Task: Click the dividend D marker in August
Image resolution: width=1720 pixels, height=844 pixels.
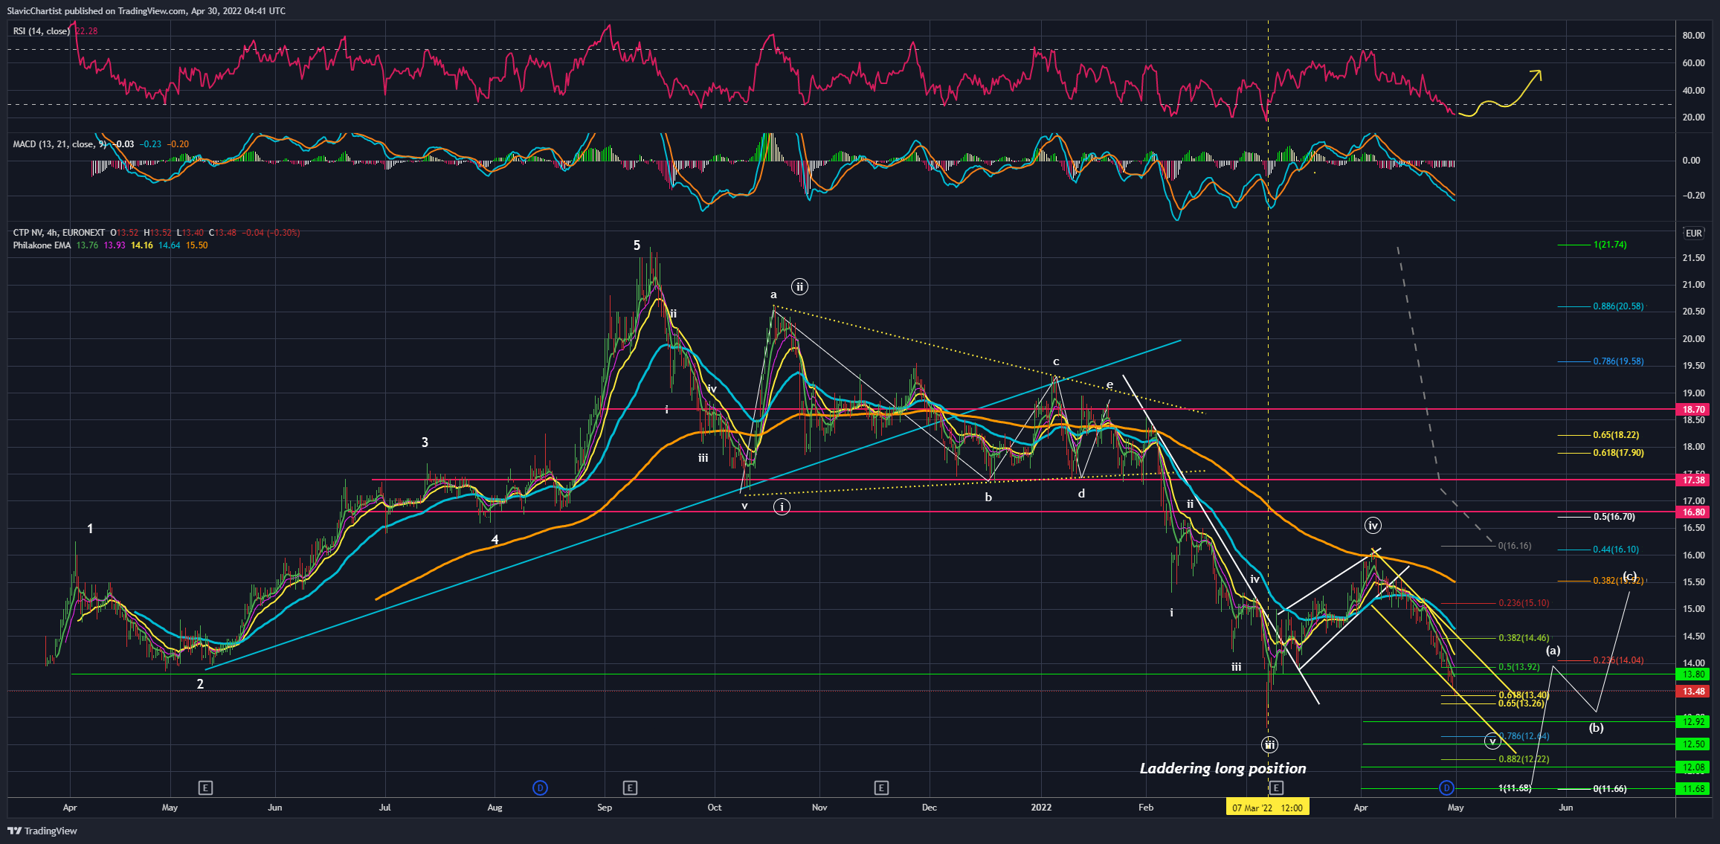Action: click(541, 787)
